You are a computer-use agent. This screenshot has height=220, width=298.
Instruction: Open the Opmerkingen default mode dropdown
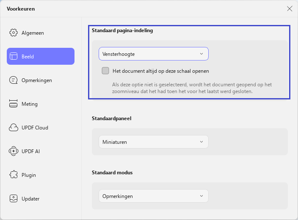click(x=154, y=196)
